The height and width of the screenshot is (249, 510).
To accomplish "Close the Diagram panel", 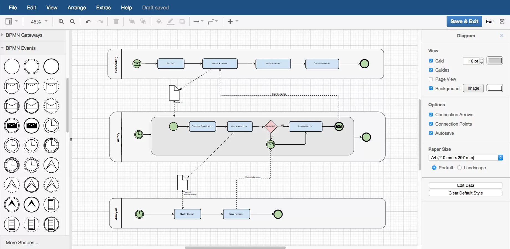I will (x=502, y=35).
